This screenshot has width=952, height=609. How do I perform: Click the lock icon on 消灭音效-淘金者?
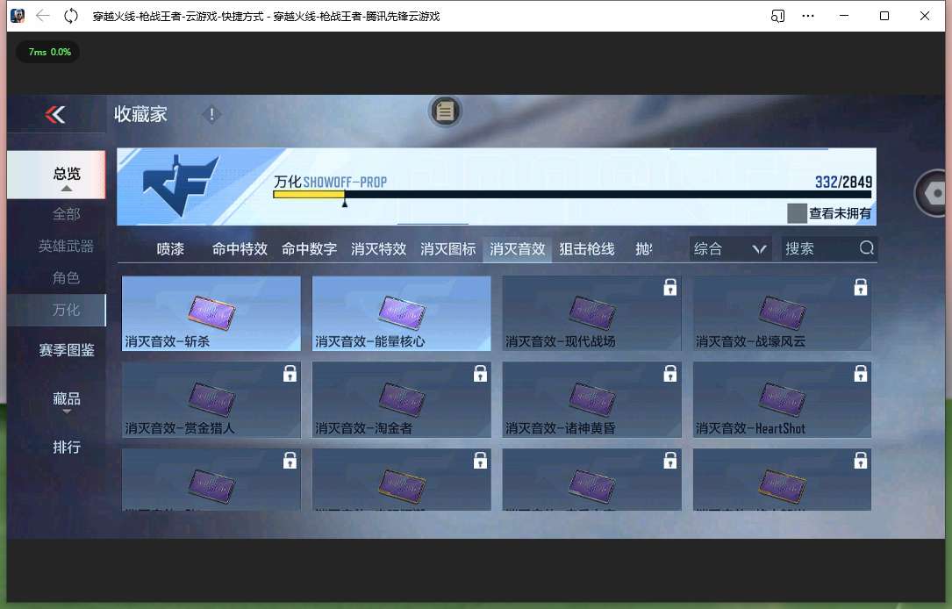pos(480,374)
